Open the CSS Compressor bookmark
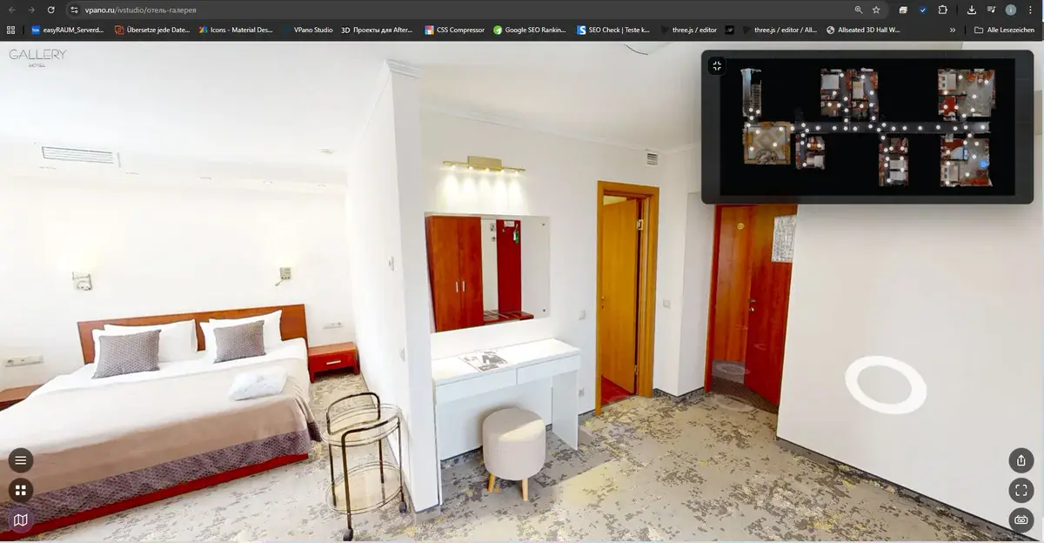This screenshot has height=543, width=1044. click(454, 30)
